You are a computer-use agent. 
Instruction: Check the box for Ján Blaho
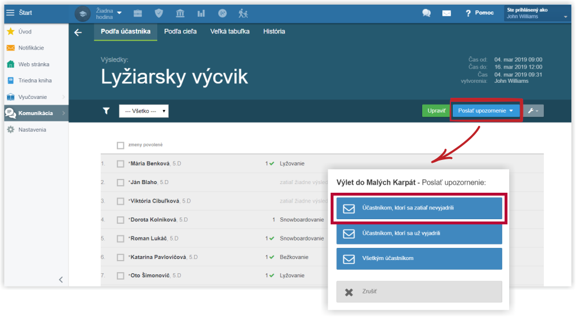(x=120, y=182)
